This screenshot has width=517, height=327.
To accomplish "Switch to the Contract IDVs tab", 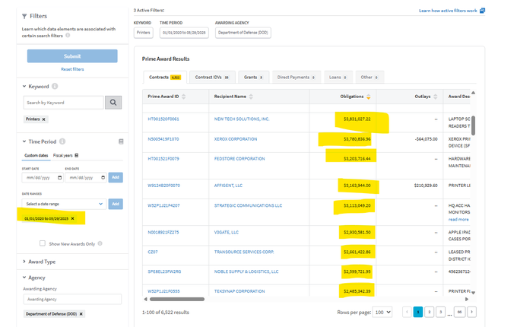I will [213, 77].
